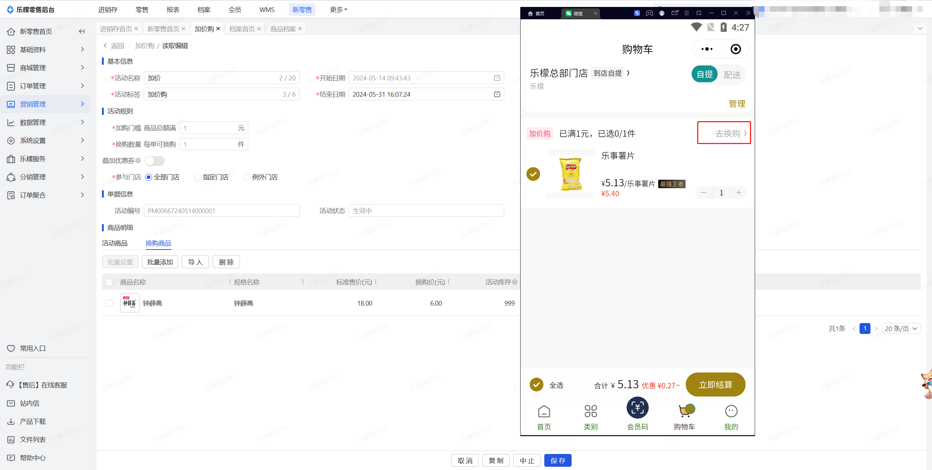Click the 钟薛高 product thumbnail

click(x=130, y=303)
